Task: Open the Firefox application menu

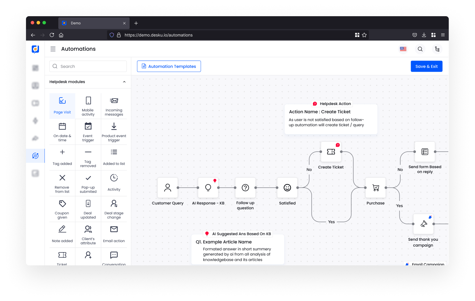Action: click(x=443, y=35)
